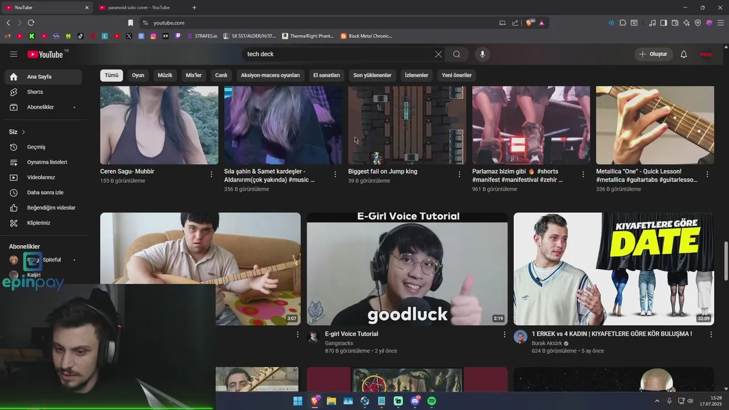The image size is (729, 410).
Task: Open Brave Rewards triangle icon
Action: (x=541, y=23)
